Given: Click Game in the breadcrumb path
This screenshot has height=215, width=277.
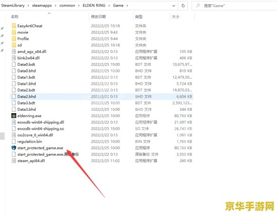Looking at the screenshot, I should coord(118,6).
